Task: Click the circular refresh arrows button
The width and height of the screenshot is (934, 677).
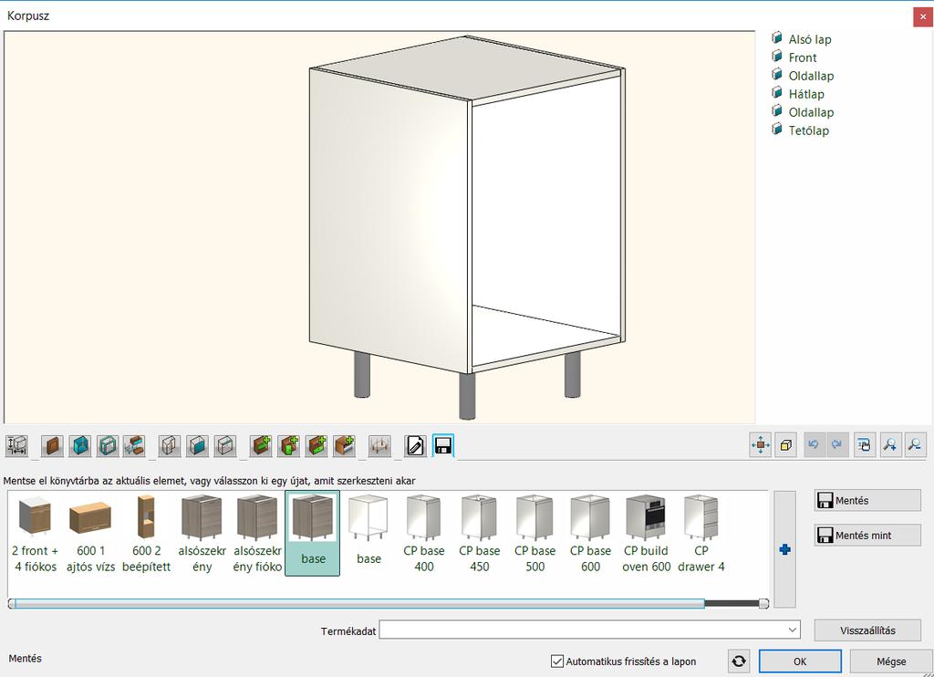Action: (739, 661)
